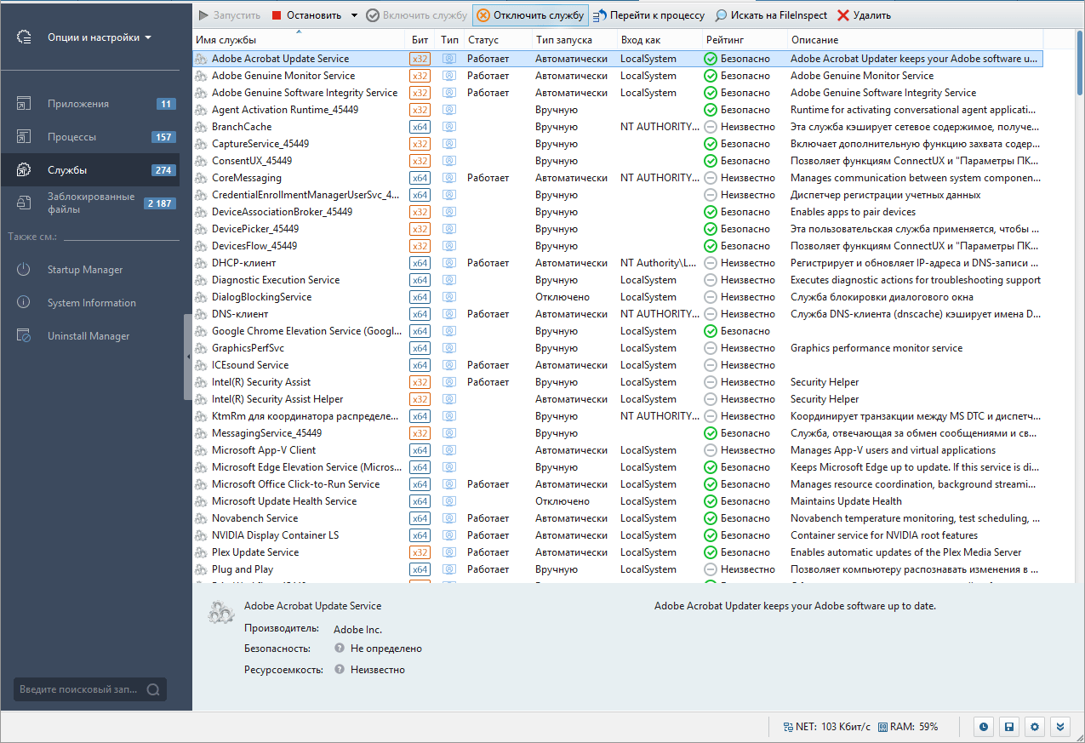Click the Uninstall Manager icon
This screenshot has height=743, width=1085.
24,336
